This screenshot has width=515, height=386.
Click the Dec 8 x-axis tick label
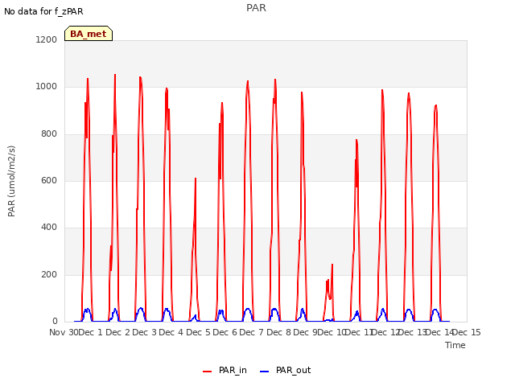point(279,332)
